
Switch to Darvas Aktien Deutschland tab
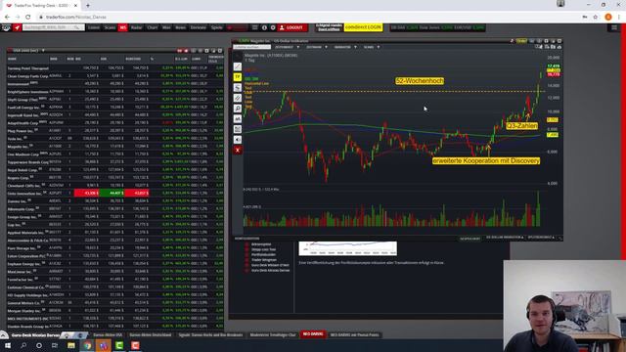point(150,334)
